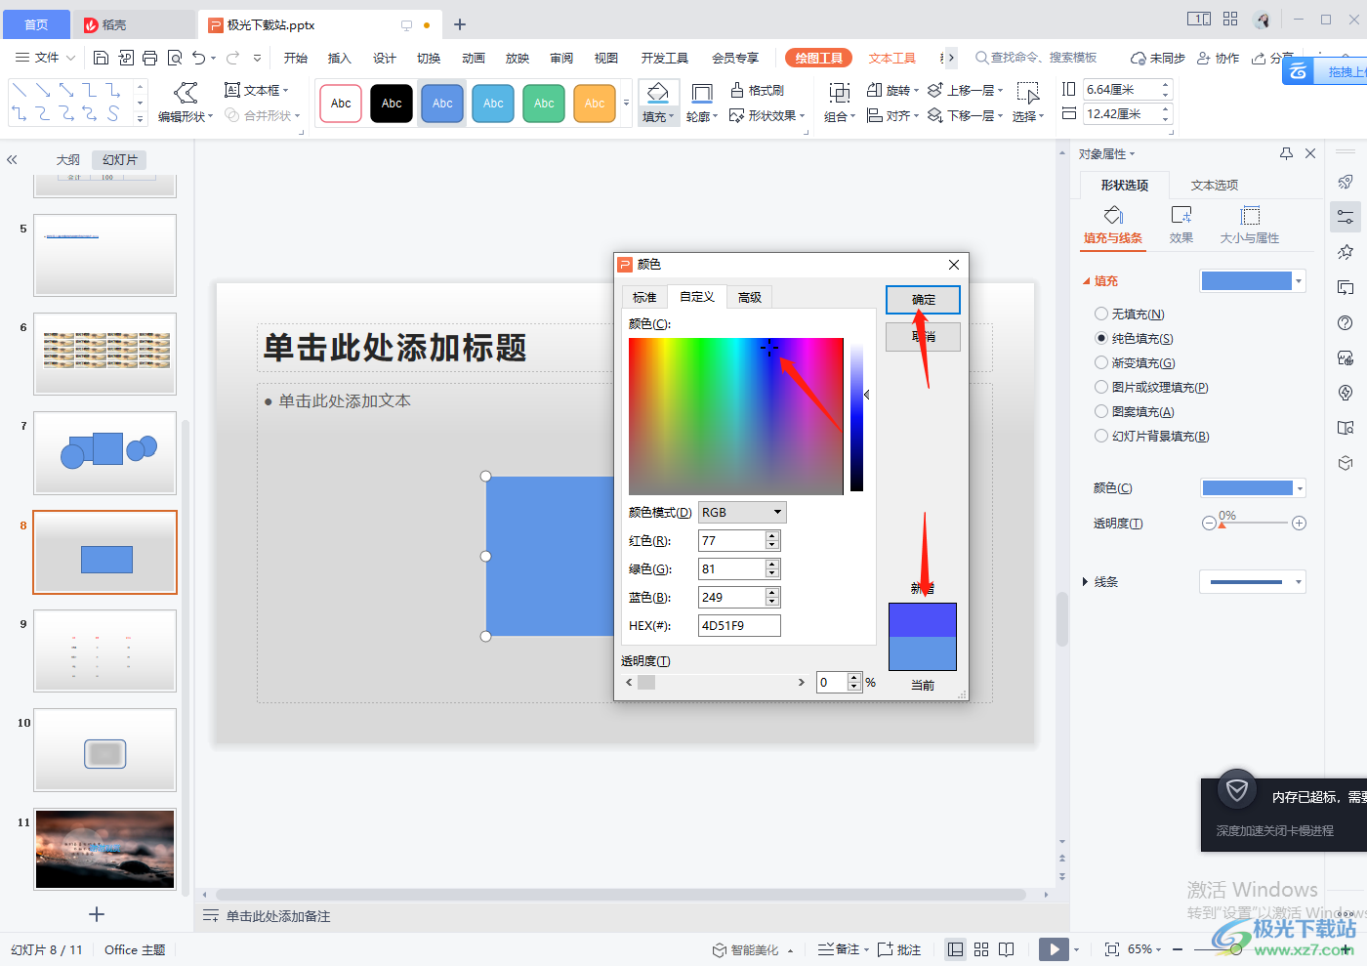Increase the Blue value stepper
Viewport: 1367px width, 966px height.
[772, 592]
